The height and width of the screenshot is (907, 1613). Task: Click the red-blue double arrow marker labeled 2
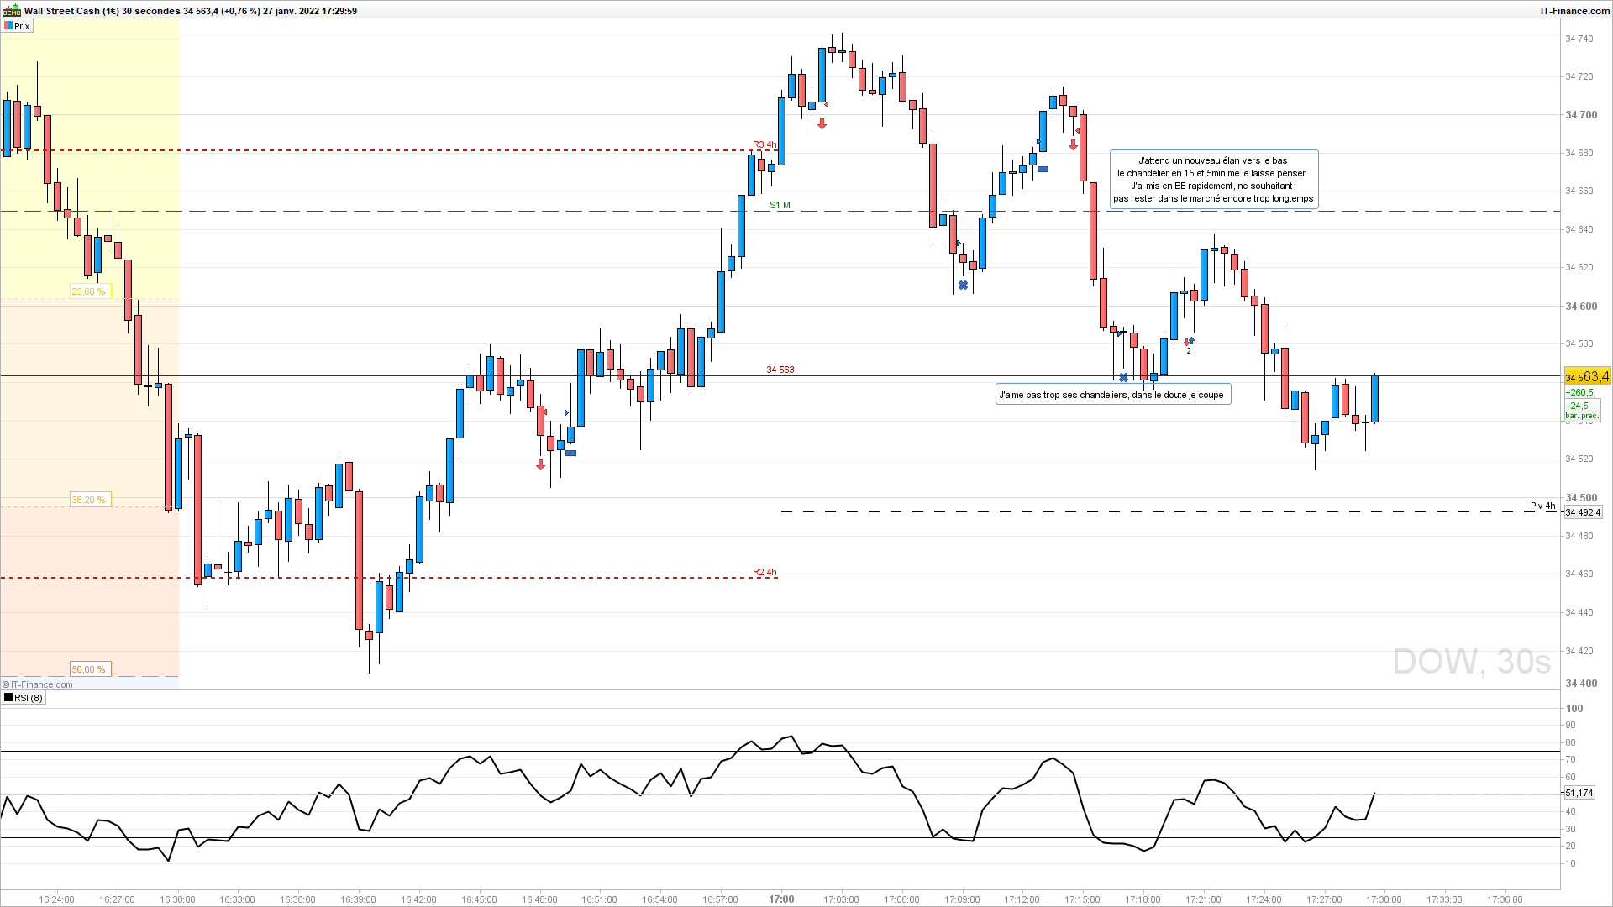tap(1189, 342)
